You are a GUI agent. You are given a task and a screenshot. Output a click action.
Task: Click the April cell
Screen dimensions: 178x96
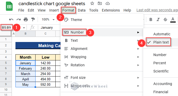(x=26, y=79)
